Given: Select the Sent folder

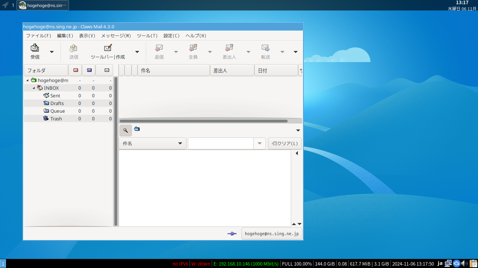Looking at the screenshot, I should point(68,96).
